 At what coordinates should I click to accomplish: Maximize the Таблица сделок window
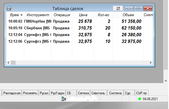click(x=138, y=8)
